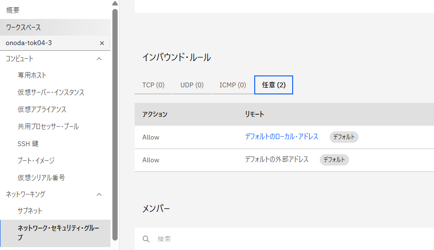Click Allow in the ローカル・アドレス row
The width and height of the screenshot is (434, 250).
150,137
